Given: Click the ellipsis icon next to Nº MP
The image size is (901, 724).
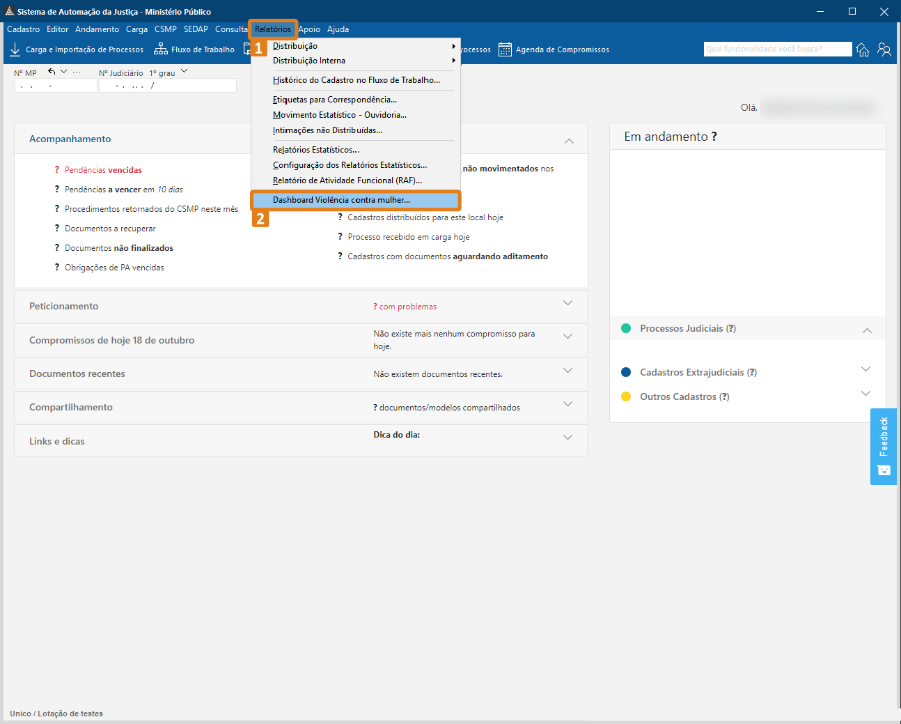Looking at the screenshot, I should coord(77,72).
